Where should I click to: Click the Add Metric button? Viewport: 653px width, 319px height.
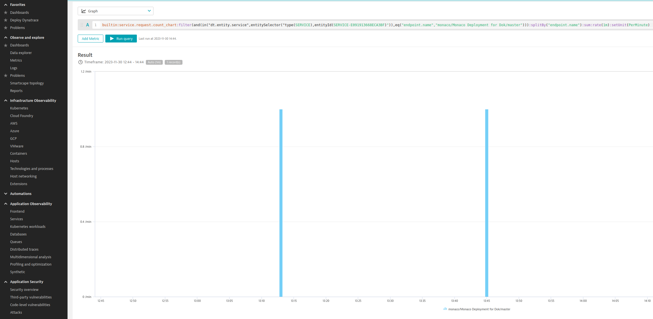(x=90, y=39)
